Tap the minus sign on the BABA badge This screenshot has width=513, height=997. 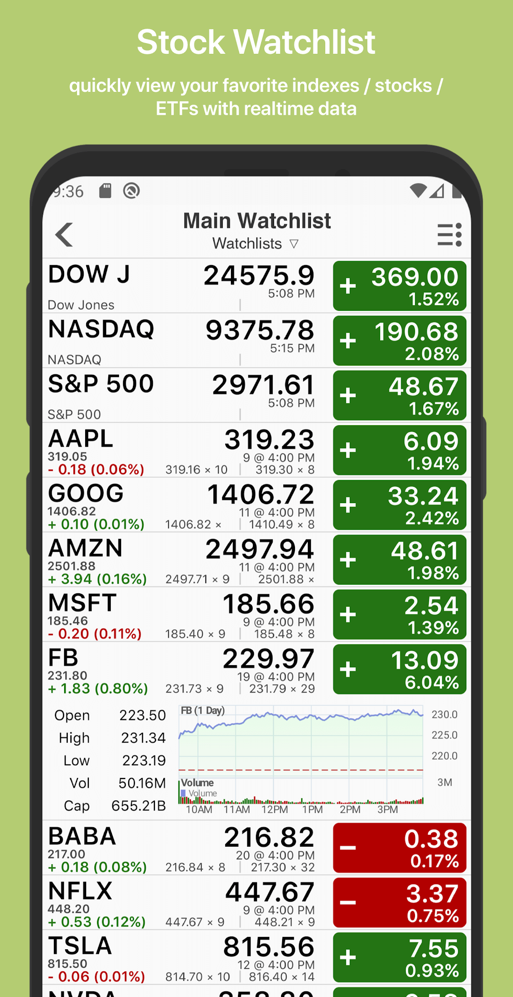point(348,847)
